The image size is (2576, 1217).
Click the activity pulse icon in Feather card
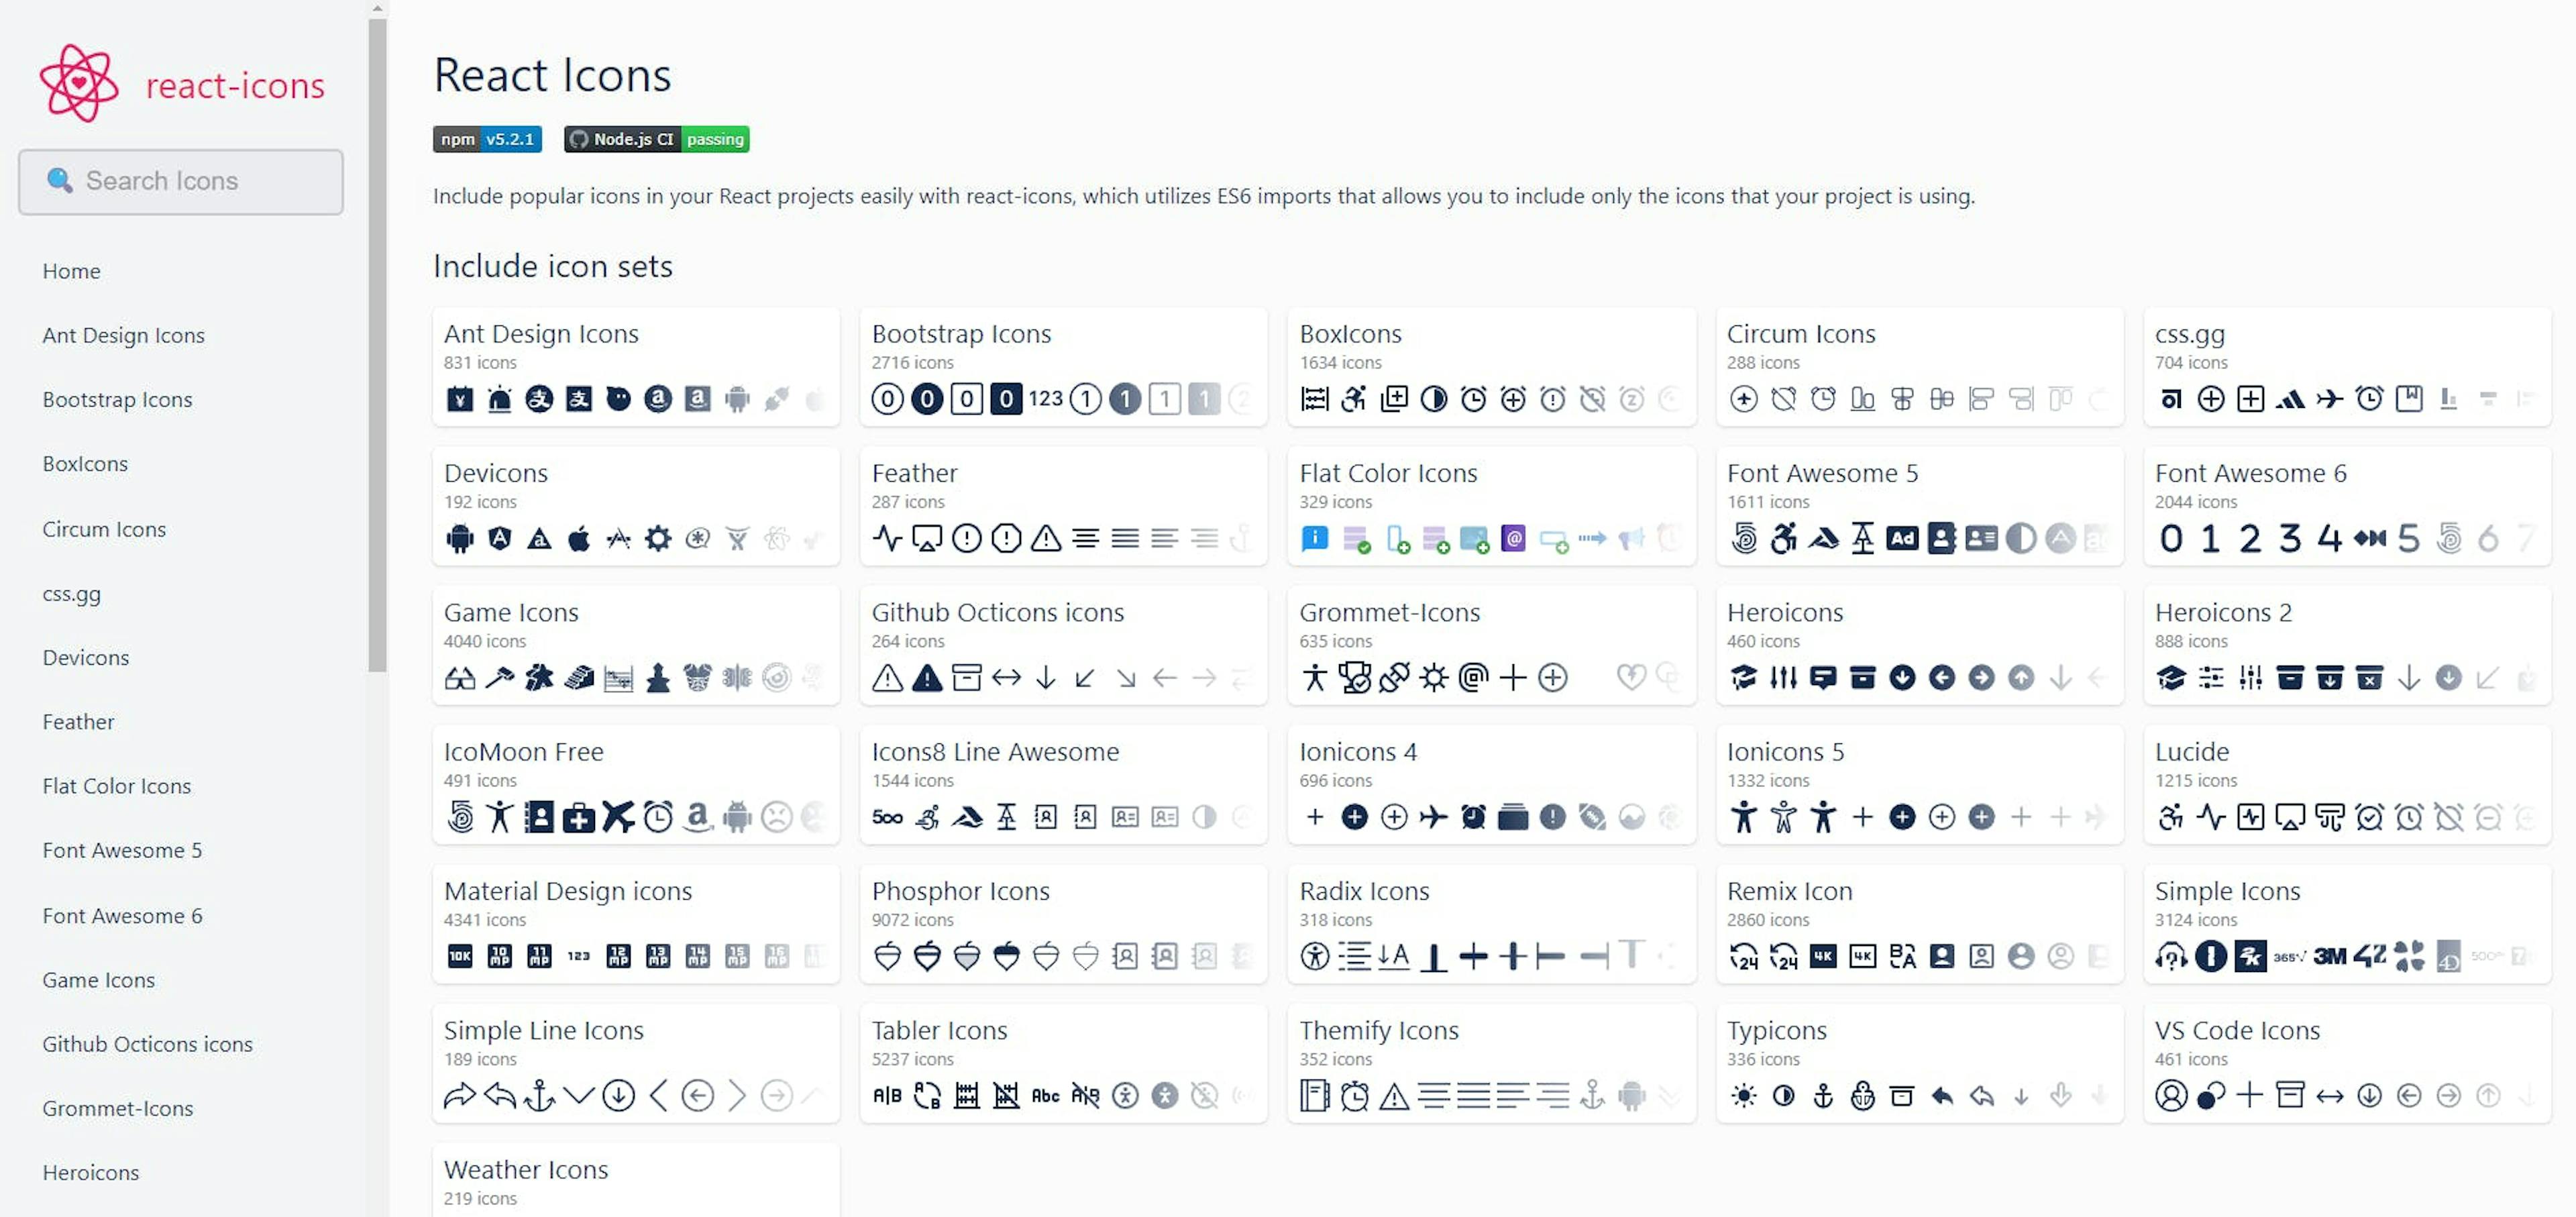coord(887,539)
